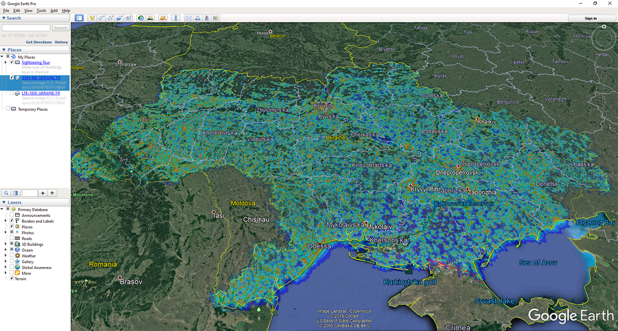Check the Temporary Places checkbox
The image size is (618, 331).
(8, 109)
